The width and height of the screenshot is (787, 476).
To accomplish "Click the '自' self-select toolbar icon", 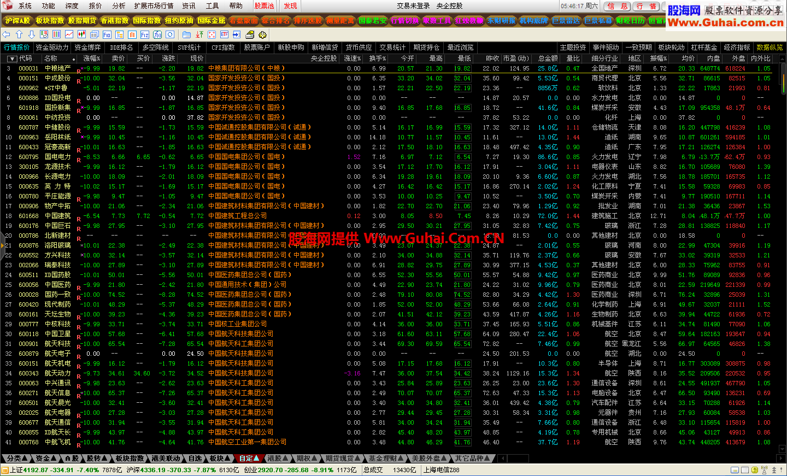I will pyautogui.click(x=132, y=34).
